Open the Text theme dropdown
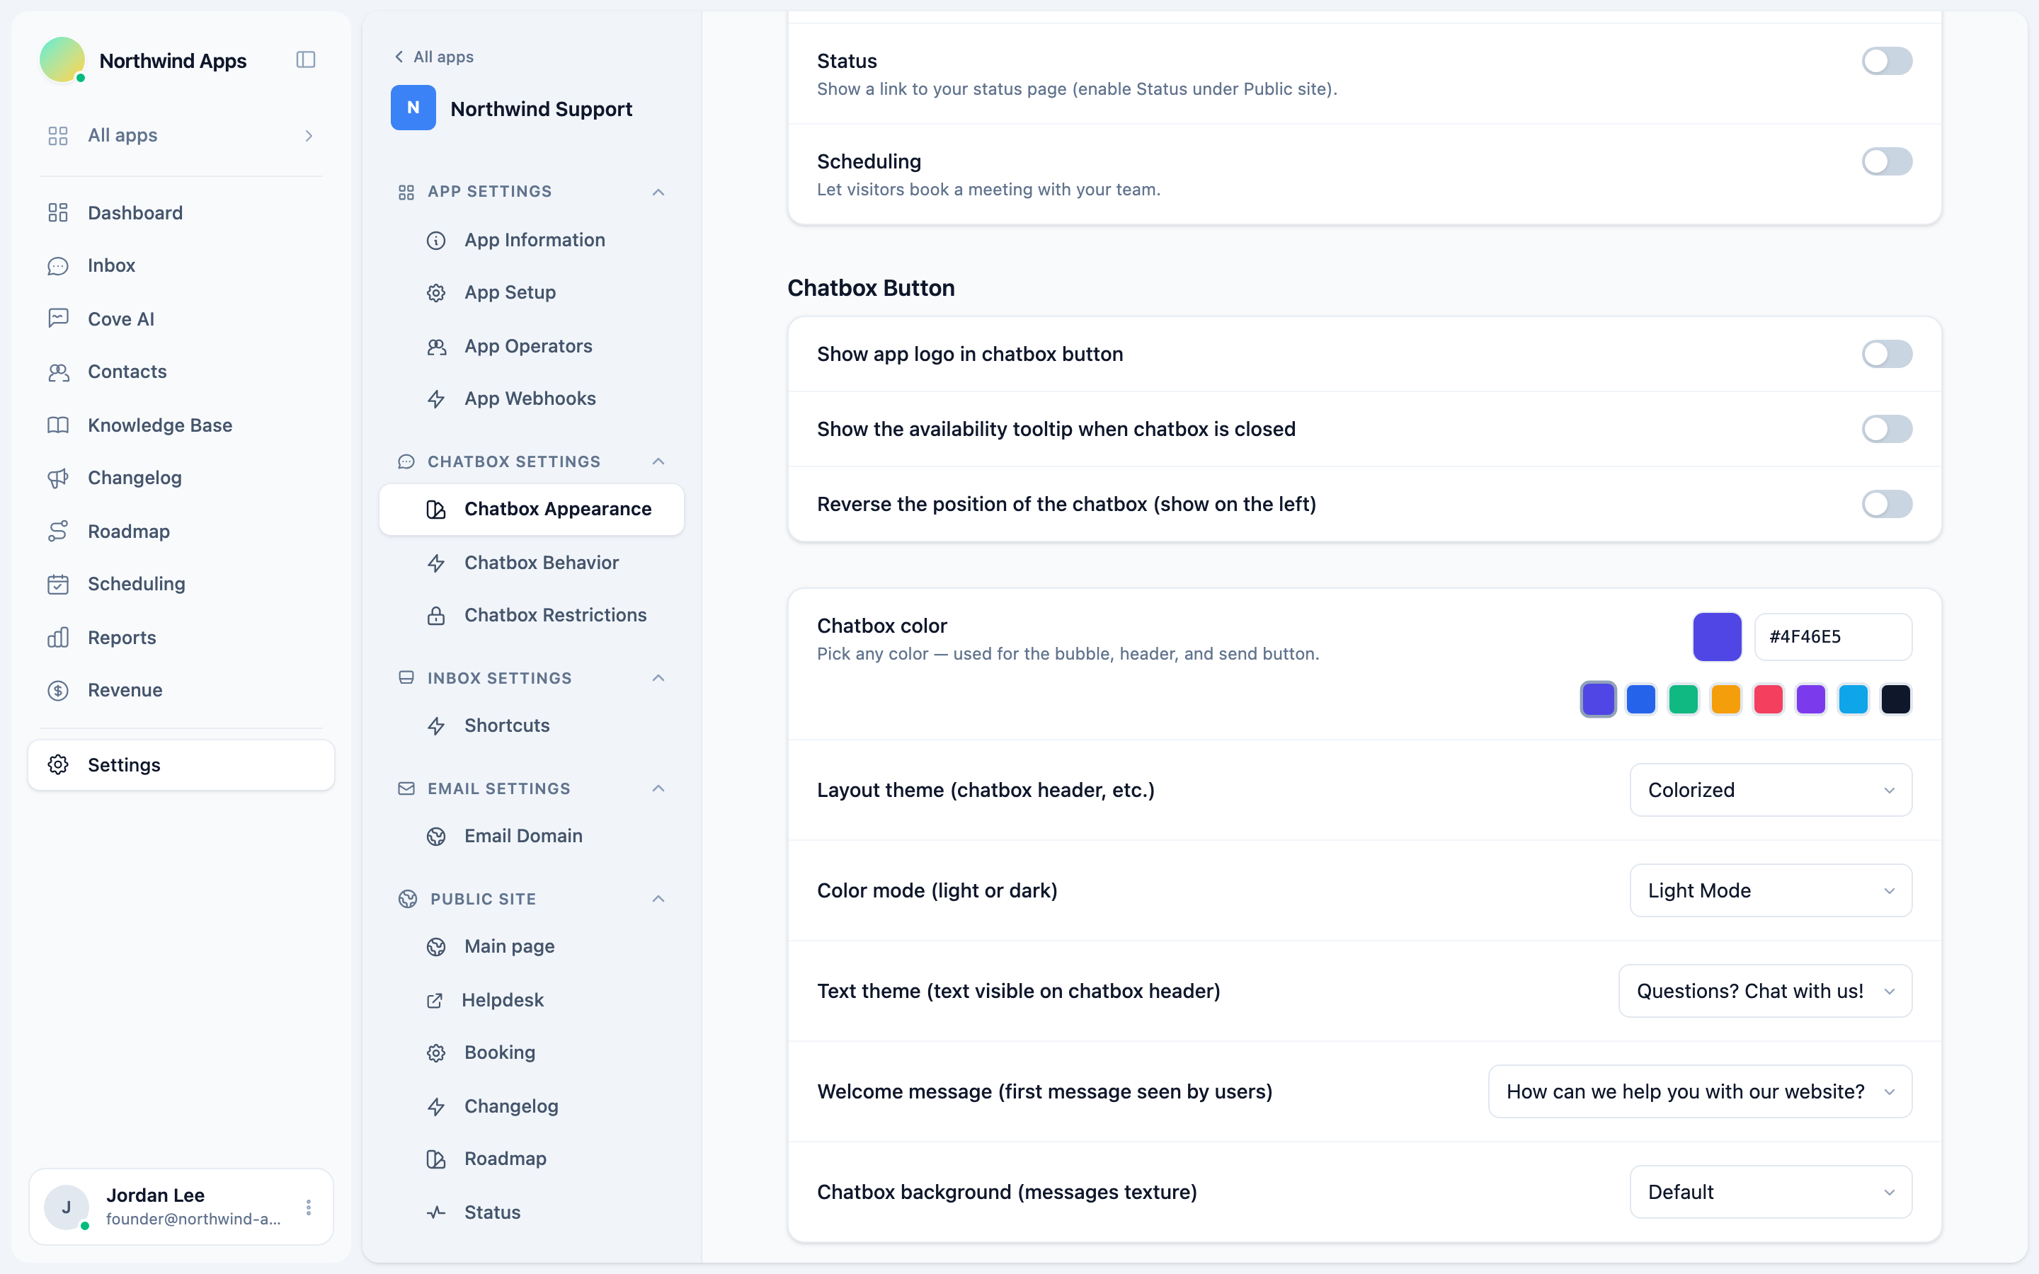The width and height of the screenshot is (2039, 1274). 1765,991
